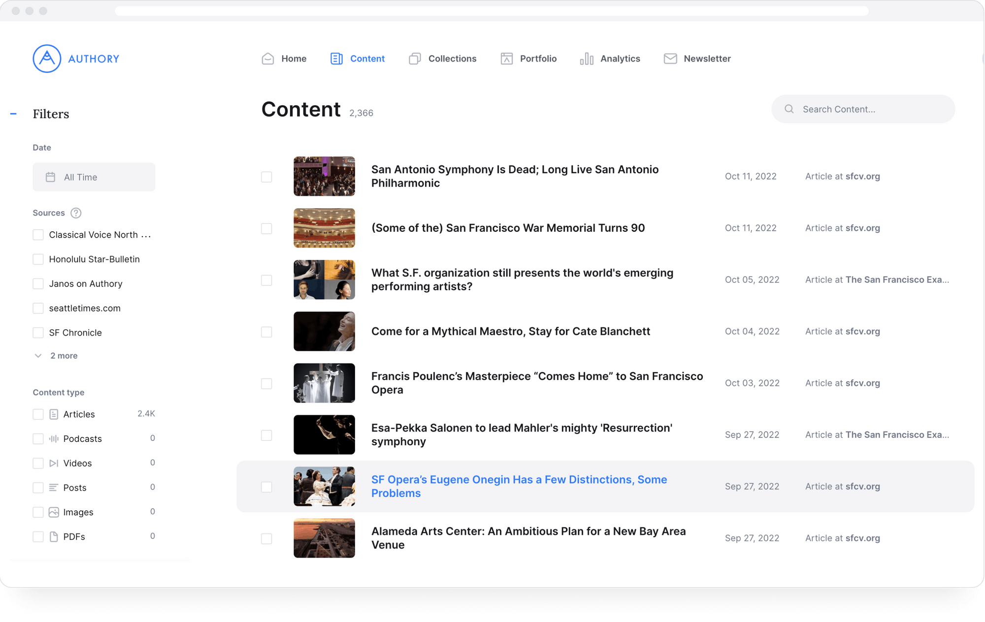The height and width of the screenshot is (622, 985).
Task: Open the Portfolio navigation icon
Action: pyautogui.click(x=505, y=59)
